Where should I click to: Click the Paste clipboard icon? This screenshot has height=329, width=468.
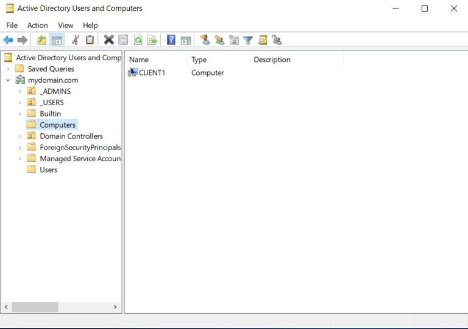tap(90, 40)
